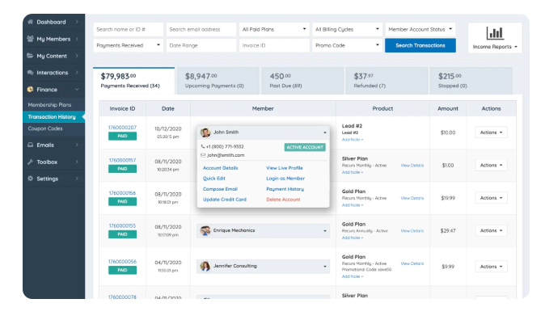545x320 pixels.
Task: Collapse the Finance sidebar section
Action: coord(77,90)
